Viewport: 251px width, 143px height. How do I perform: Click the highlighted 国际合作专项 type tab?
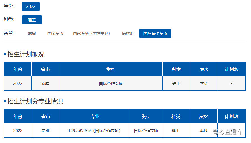(x=155, y=33)
